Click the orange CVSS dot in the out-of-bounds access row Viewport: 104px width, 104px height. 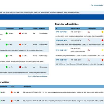(20, 45)
